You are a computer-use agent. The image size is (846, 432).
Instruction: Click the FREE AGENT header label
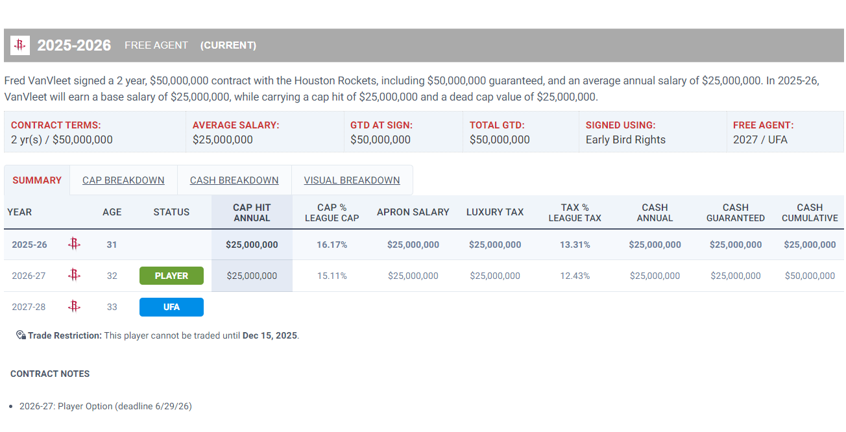click(156, 45)
